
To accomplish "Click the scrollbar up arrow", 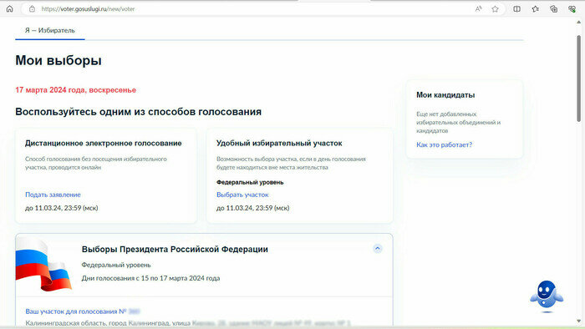I will pyautogui.click(x=578, y=22).
